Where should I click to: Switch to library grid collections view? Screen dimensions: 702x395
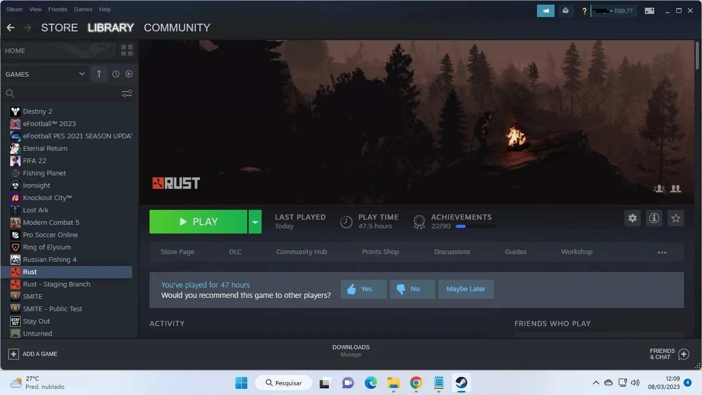[126, 50]
